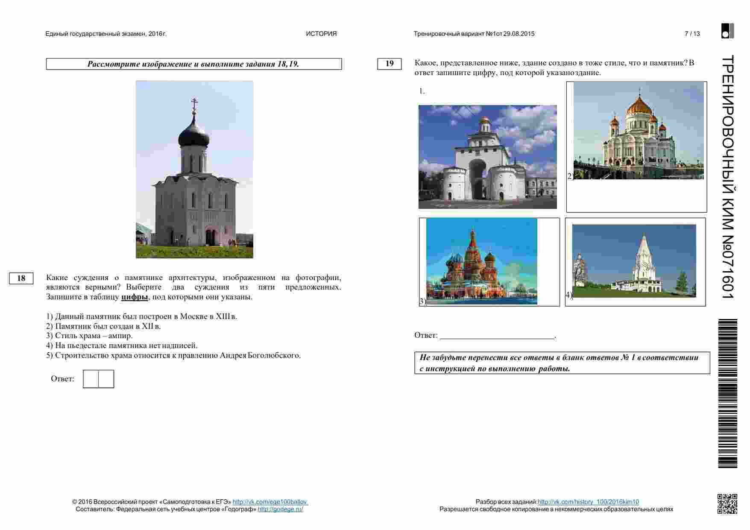Click the second answer cell for task 18
This screenshot has width=750, height=530.
(106, 379)
